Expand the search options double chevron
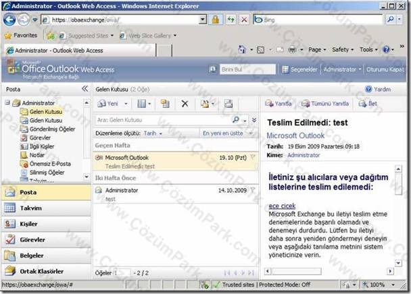 click(x=254, y=120)
